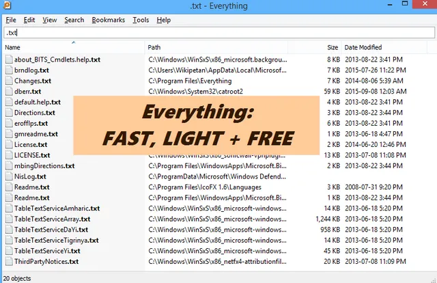The image size is (437, 283).
Task: Click file icon of about_BITS_Cmdlets.help.txt
Action: pos(9,59)
